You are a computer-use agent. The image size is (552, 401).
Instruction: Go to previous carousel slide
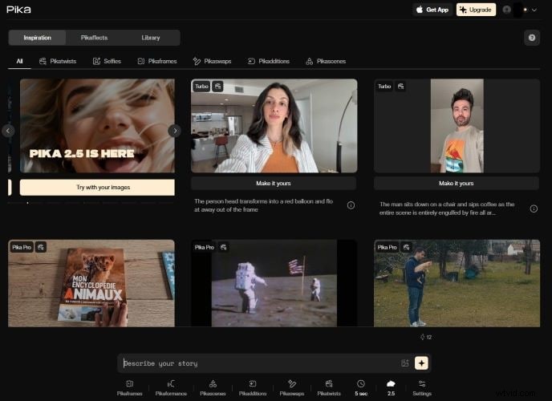point(8,131)
